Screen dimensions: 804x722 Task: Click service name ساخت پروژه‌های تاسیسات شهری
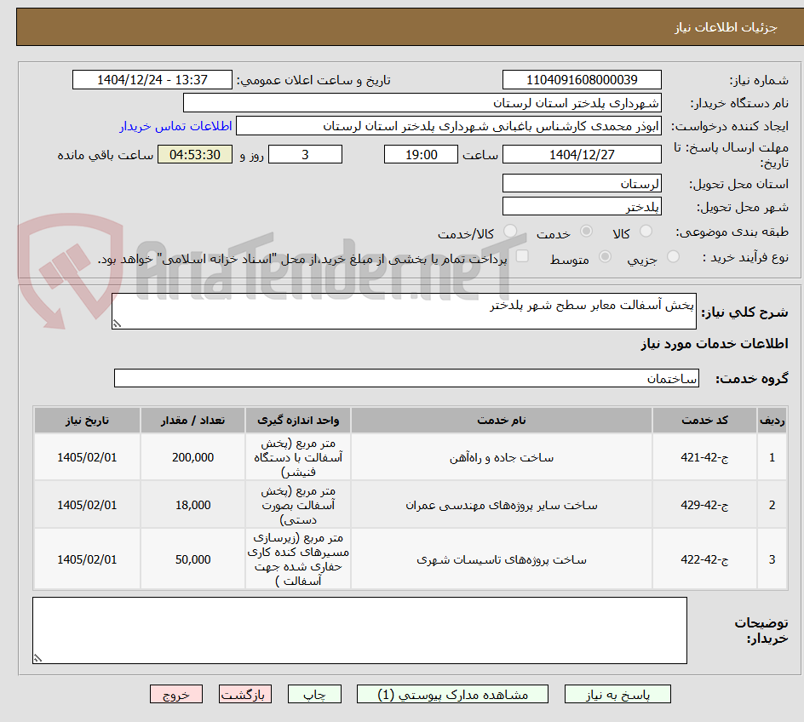pyautogui.click(x=502, y=559)
